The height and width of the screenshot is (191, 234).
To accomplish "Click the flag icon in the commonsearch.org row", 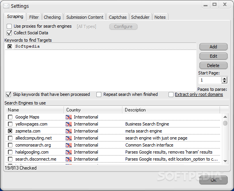I will tap(69, 145).
